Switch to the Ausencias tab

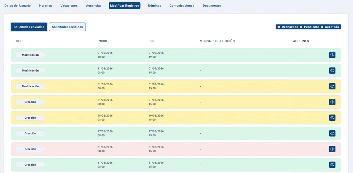[94, 6]
